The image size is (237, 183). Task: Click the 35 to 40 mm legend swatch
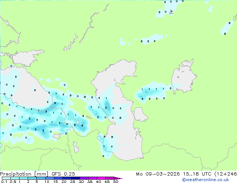click(x=92, y=178)
